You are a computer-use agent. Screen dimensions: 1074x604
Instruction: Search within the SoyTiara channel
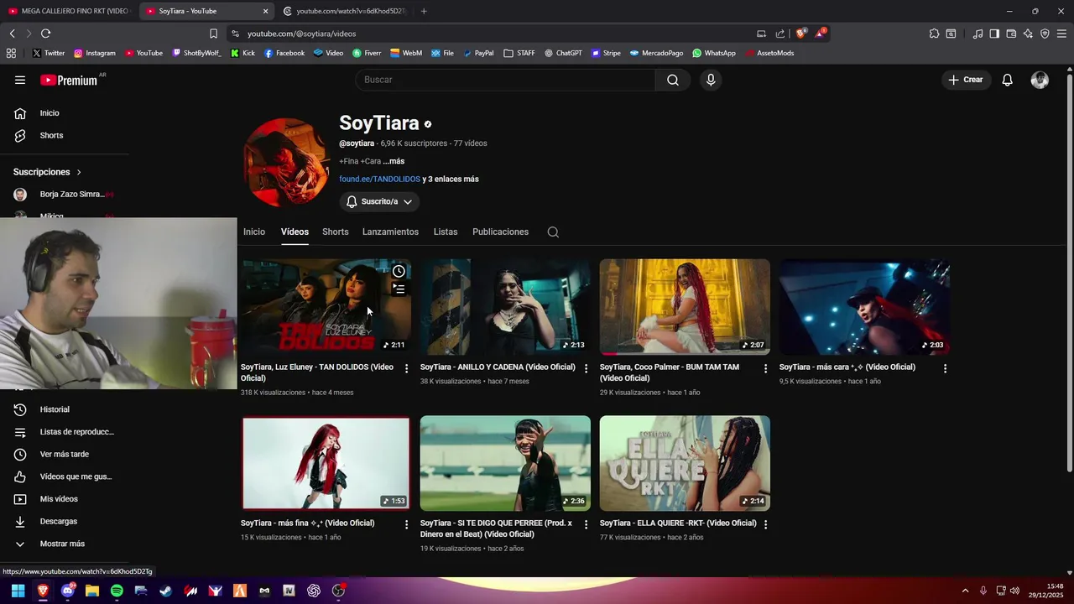click(x=553, y=232)
